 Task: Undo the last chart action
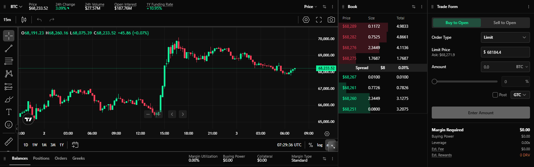coord(39,20)
